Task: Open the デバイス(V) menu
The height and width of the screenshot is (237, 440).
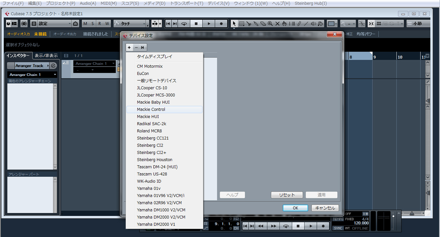Action: [x=219, y=3]
